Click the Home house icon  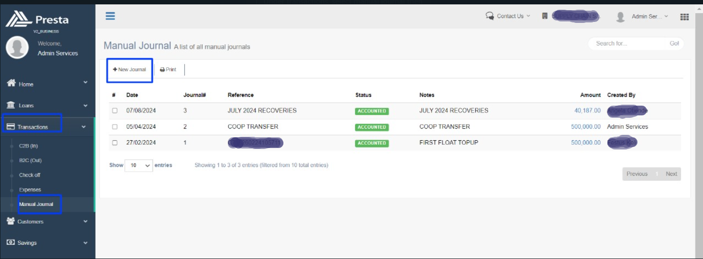tap(11, 83)
